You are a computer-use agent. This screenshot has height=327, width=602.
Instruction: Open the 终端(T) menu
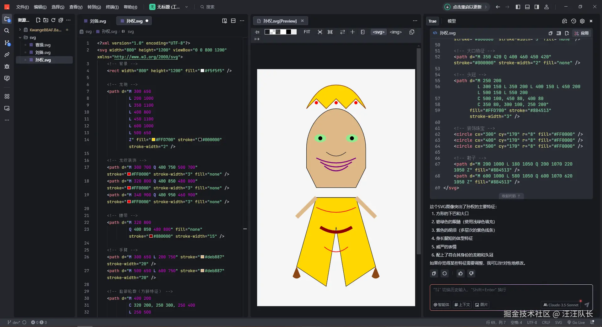[112, 7]
